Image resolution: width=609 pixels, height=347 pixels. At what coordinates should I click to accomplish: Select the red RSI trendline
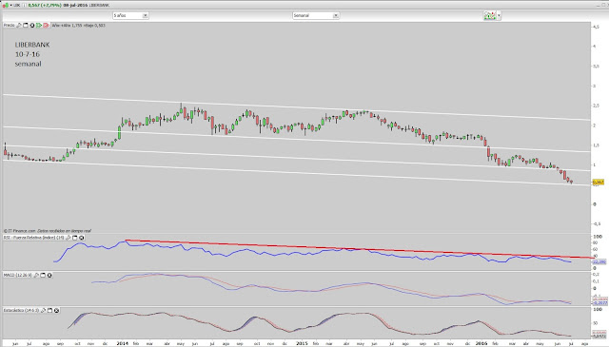[360, 249]
